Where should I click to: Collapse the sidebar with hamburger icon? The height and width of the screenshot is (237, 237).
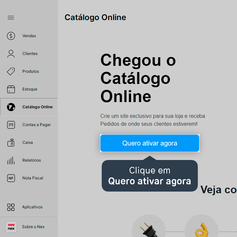(11, 18)
